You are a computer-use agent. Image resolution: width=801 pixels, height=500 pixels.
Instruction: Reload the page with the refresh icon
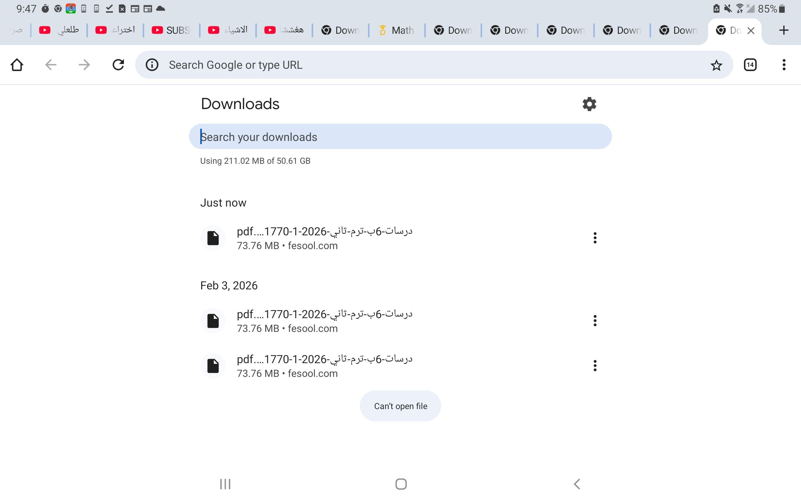pos(118,65)
